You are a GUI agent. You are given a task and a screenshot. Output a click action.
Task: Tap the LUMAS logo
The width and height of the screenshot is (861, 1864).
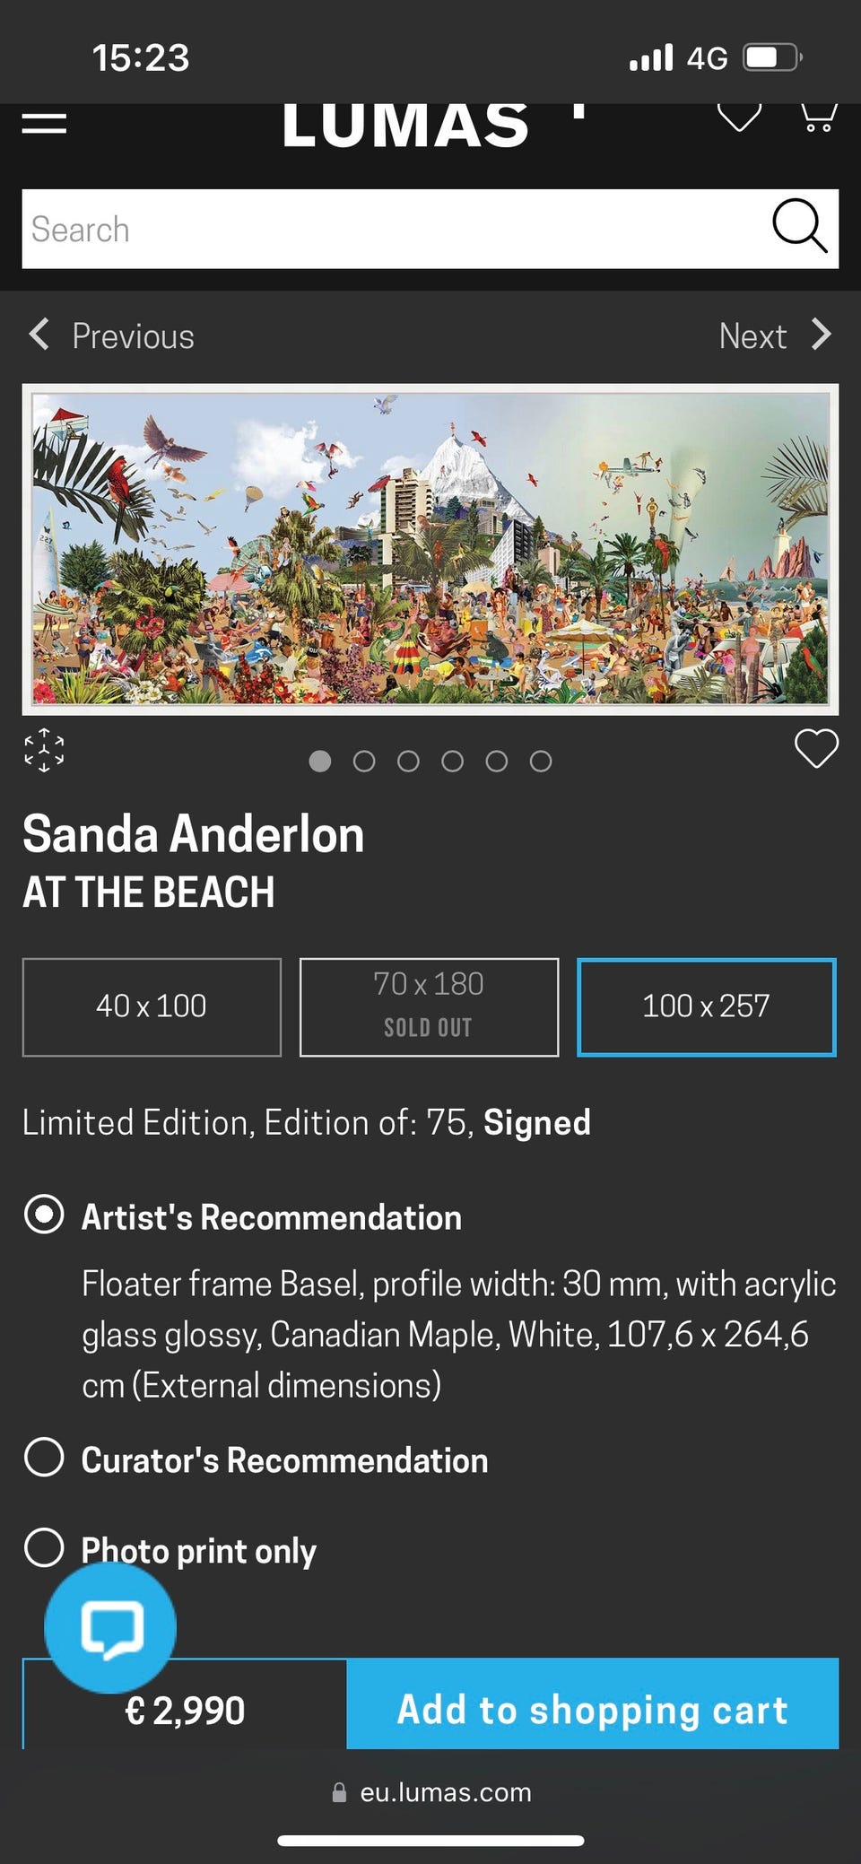pyautogui.click(x=406, y=124)
